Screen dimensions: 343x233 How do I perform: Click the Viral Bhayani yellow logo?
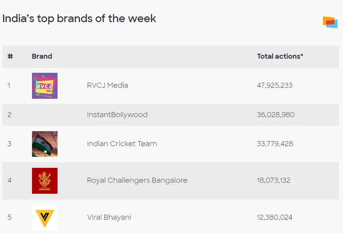point(45,217)
